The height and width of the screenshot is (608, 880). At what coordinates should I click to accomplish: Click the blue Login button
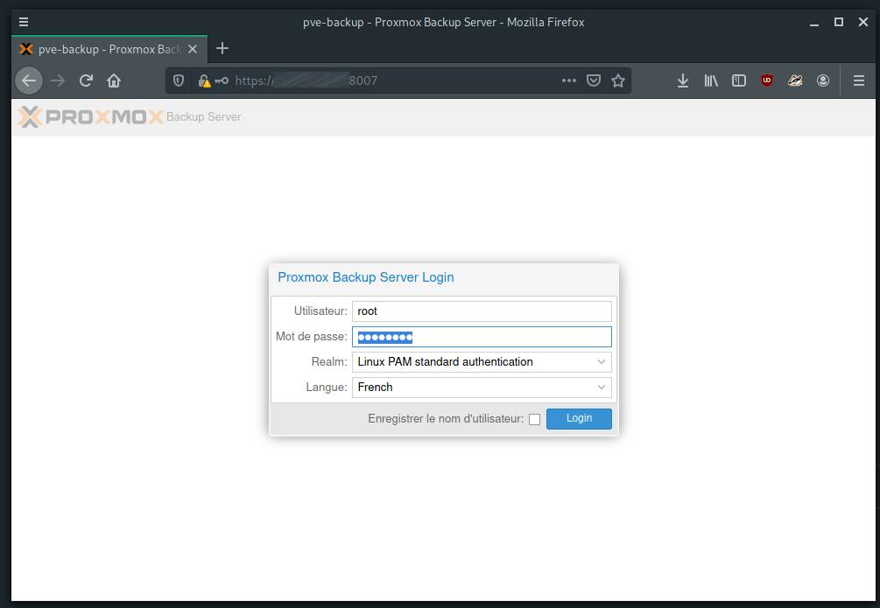579,418
